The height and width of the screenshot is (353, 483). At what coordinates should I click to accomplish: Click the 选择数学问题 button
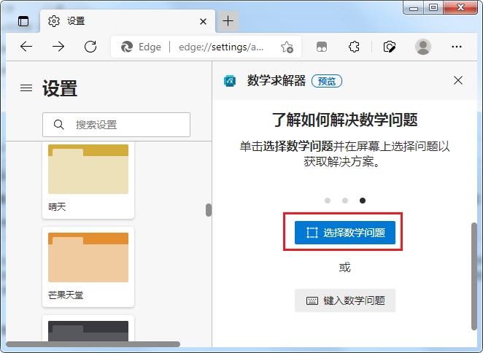(345, 233)
